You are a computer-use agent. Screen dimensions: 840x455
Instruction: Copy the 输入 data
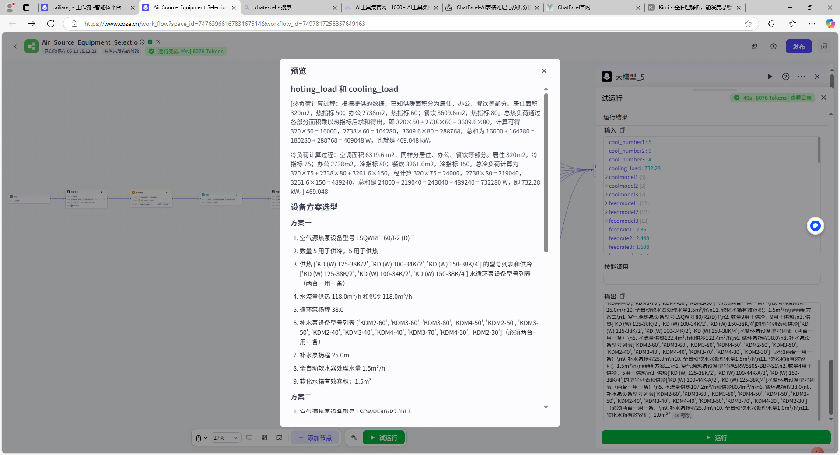(623, 130)
